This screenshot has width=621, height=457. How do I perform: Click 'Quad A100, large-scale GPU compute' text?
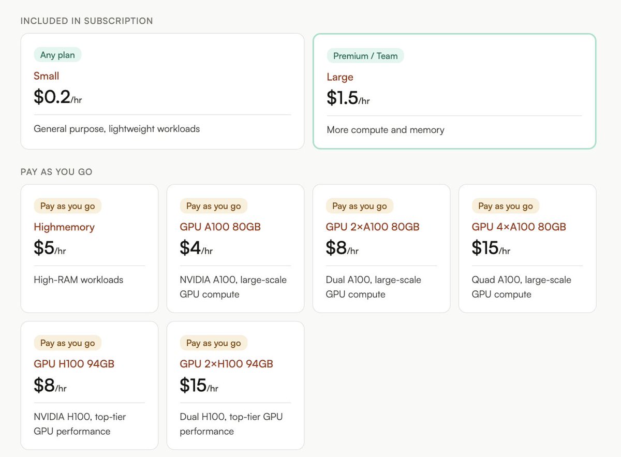[522, 287]
